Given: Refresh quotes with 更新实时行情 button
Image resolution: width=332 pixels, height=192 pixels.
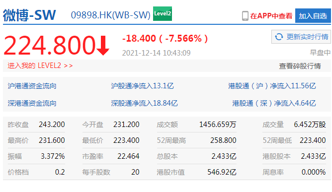Looking at the screenshot, I should [x=301, y=37].
